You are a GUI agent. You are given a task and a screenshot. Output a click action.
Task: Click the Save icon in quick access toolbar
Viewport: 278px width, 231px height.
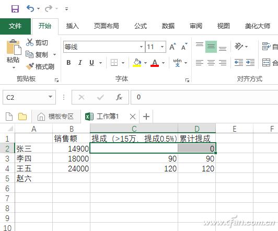[x=15, y=9]
